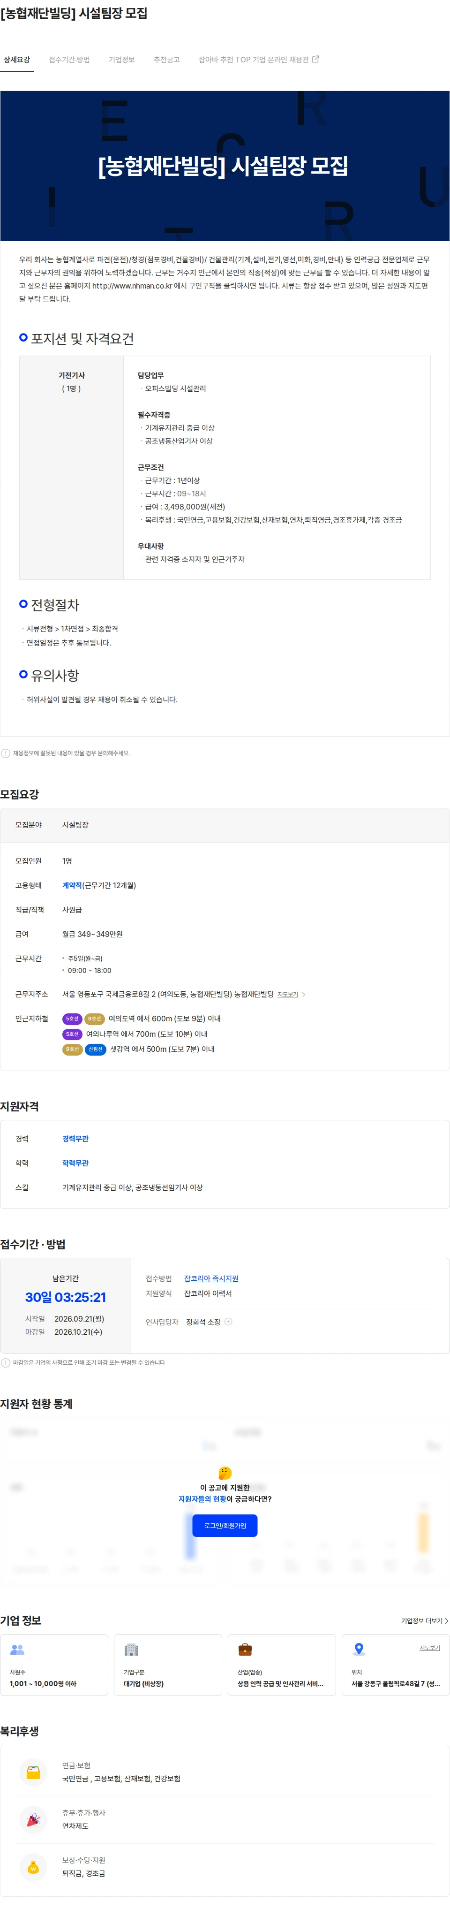450x1924 pixels.
Task: Click the people icon on the 사원수 card
Action: 17,1649
